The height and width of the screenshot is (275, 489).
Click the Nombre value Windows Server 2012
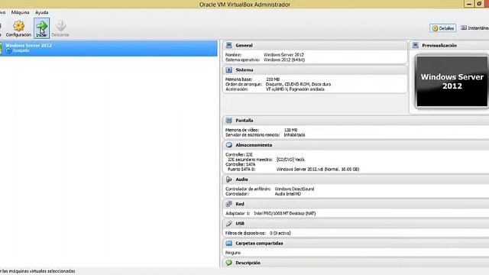point(283,55)
